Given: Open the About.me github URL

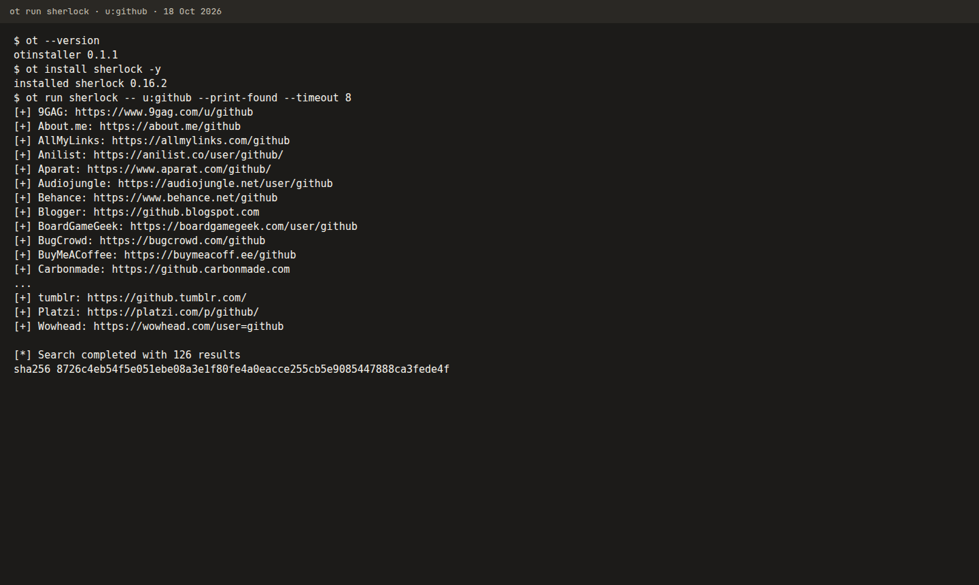Looking at the screenshot, I should point(170,127).
